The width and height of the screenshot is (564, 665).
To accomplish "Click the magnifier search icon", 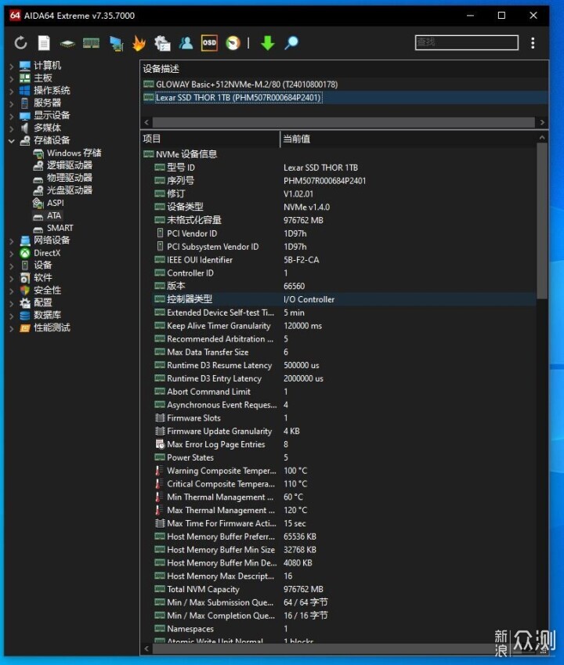I will 291,43.
